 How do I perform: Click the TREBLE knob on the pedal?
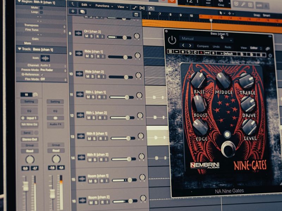[x=246, y=81]
